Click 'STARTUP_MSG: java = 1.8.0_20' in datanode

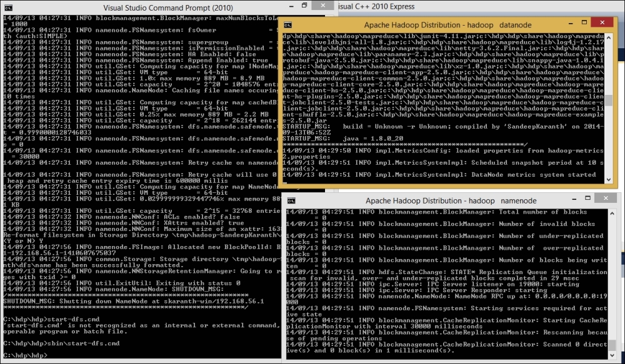342,139
